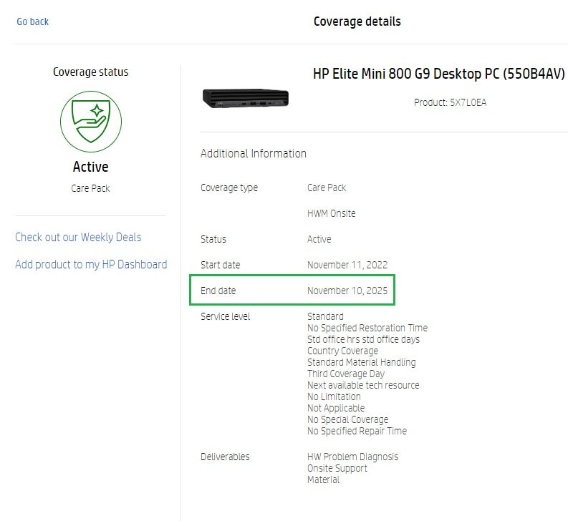Click the Start date label

tap(220, 265)
